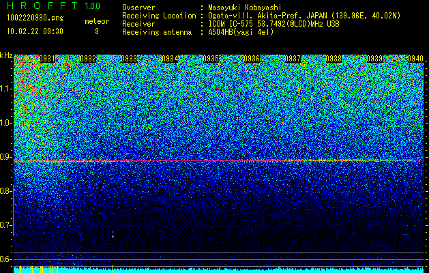Click the 0.8 kHz axis label

(x=6, y=191)
